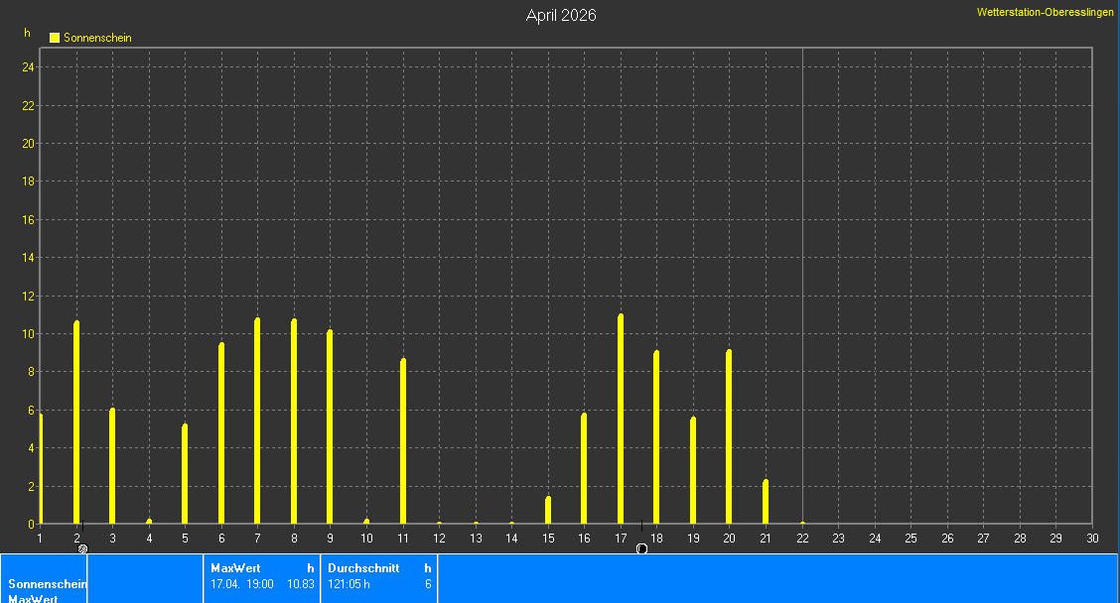Click the x-axis label for day 30
This screenshot has height=603, width=1120.
tap(1092, 538)
